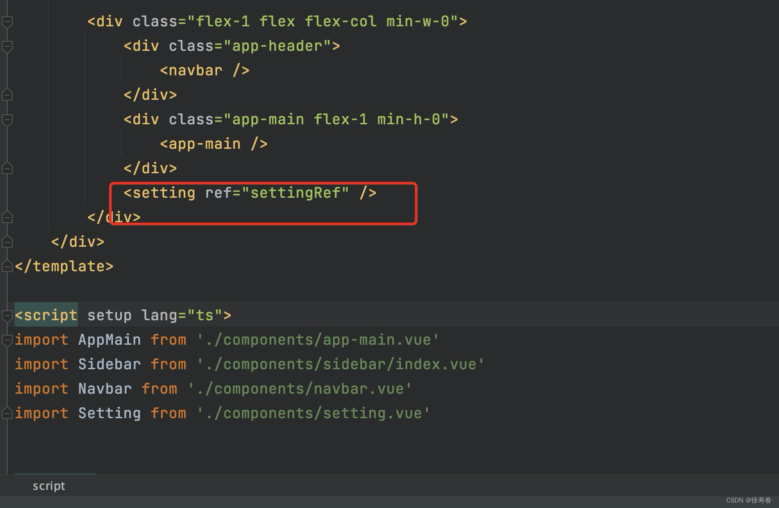Open './components/setting.vue' import path
Viewport: 779px width, 508px height.
[313, 414]
